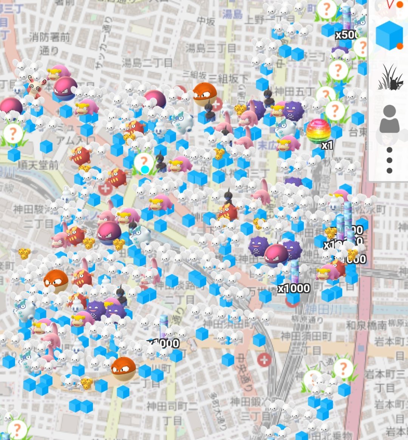The height and width of the screenshot is (440, 408).
Task: Select Koffing right of the 神田五丁 label
Action: [x=293, y=112]
